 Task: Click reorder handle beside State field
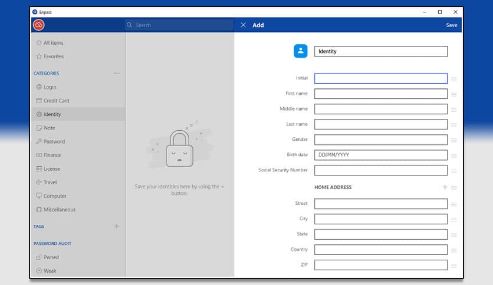(454, 235)
